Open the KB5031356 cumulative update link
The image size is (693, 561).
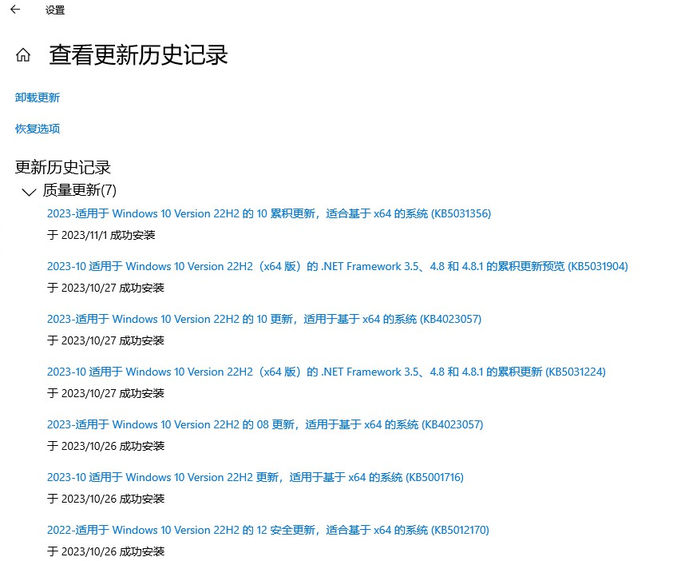pos(268,213)
